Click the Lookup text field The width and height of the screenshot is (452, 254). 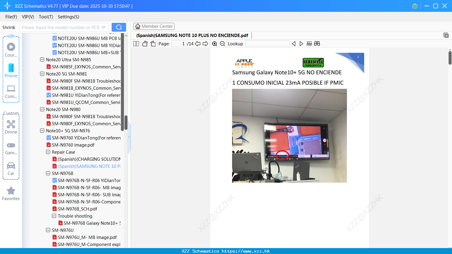click(267, 44)
